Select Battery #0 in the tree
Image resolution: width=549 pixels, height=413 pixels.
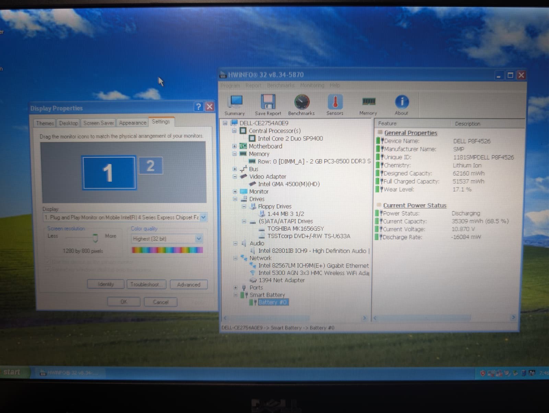[273, 302]
